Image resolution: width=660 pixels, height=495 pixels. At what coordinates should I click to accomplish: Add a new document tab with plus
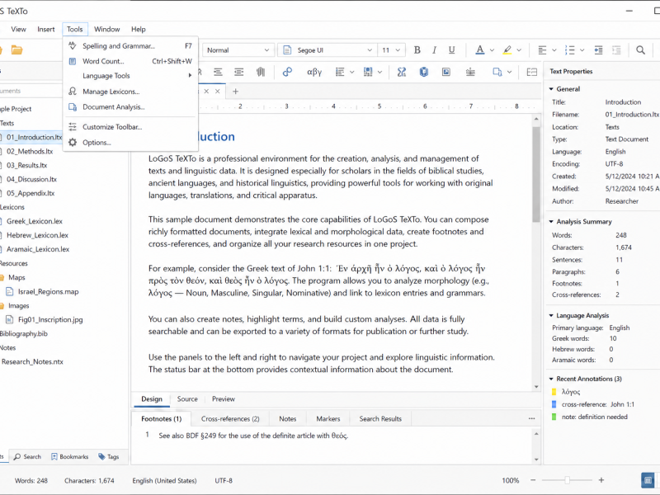click(x=236, y=92)
